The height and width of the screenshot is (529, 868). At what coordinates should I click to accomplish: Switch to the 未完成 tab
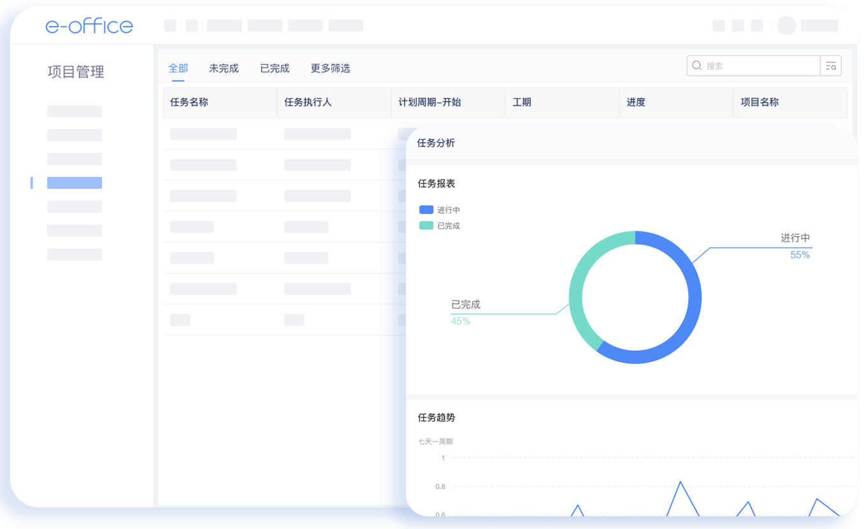[224, 68]
